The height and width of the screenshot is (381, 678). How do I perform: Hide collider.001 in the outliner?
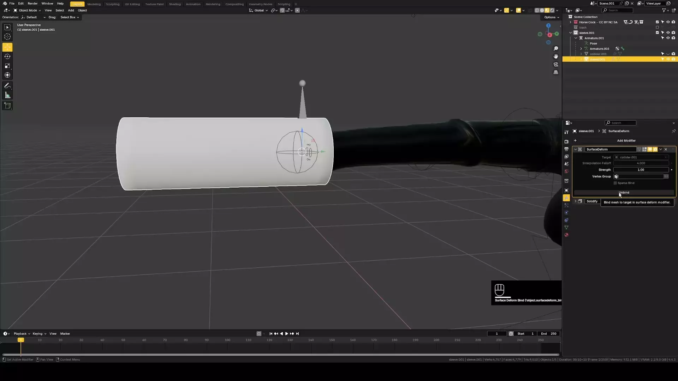pyautogui.click(x=668, y=54)
